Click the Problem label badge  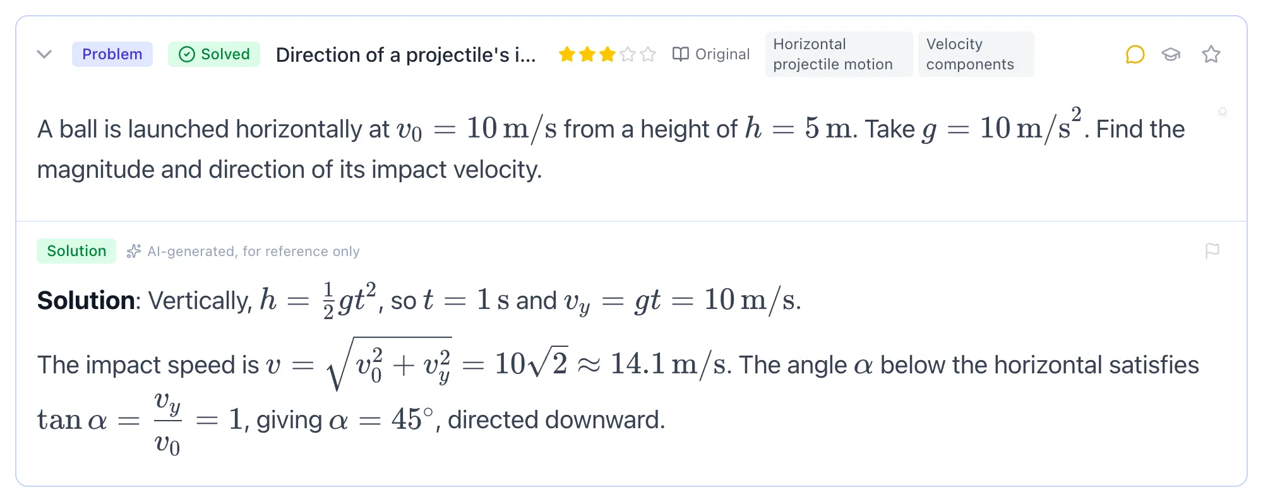(x=112, y=54)
